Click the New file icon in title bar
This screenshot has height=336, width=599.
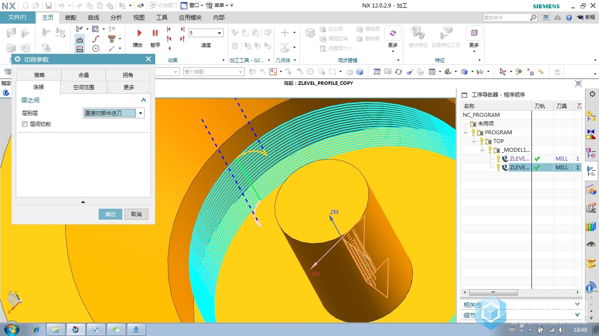pyautogui.click(x=25, y=6)
